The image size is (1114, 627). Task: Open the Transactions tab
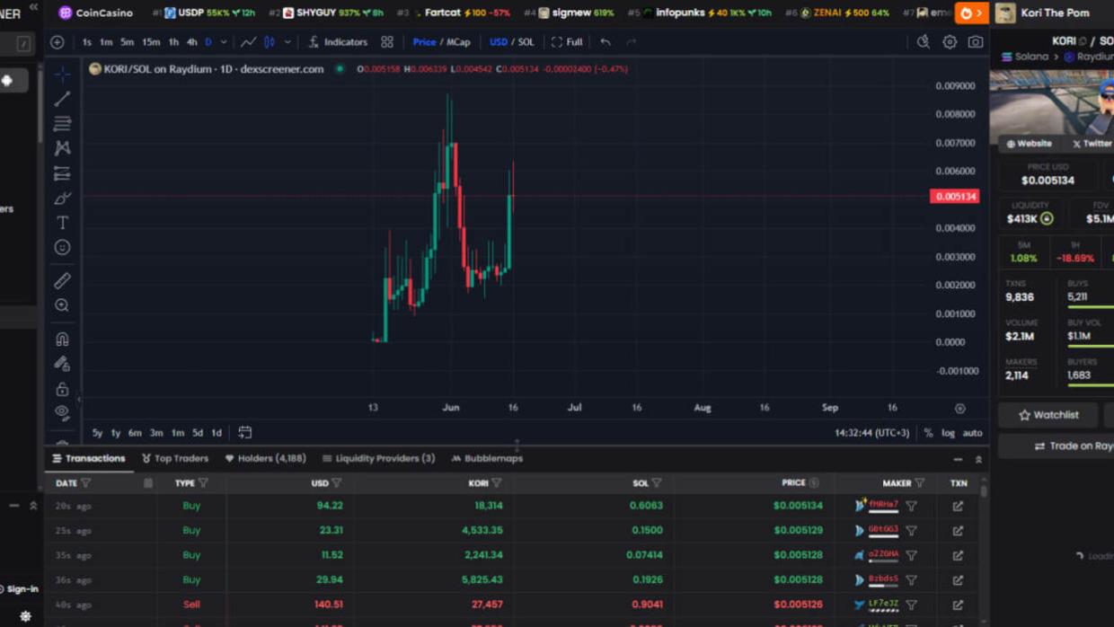coord(89,458)
